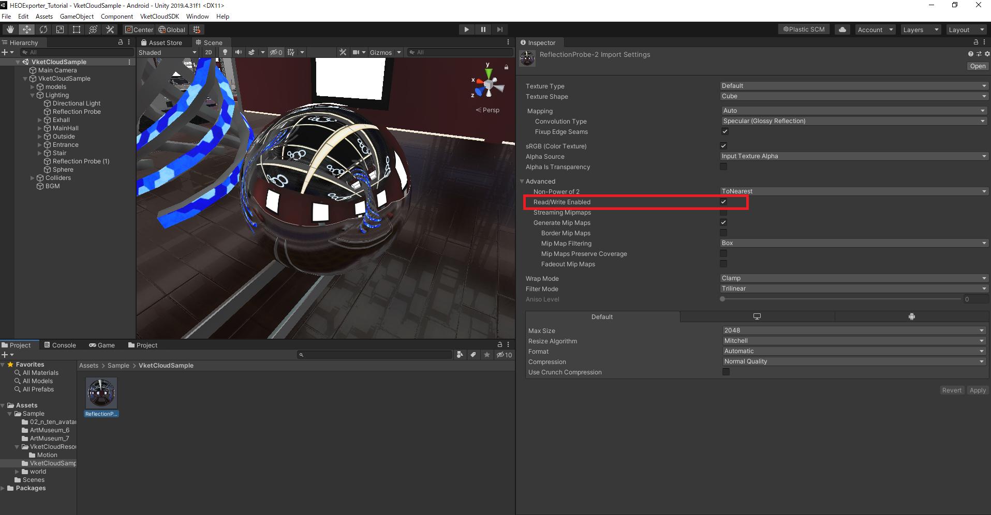Click the Apply button in Inspector
Viewport: 991px width, 515px height.
pyautogui.click(x=978, y=390)
